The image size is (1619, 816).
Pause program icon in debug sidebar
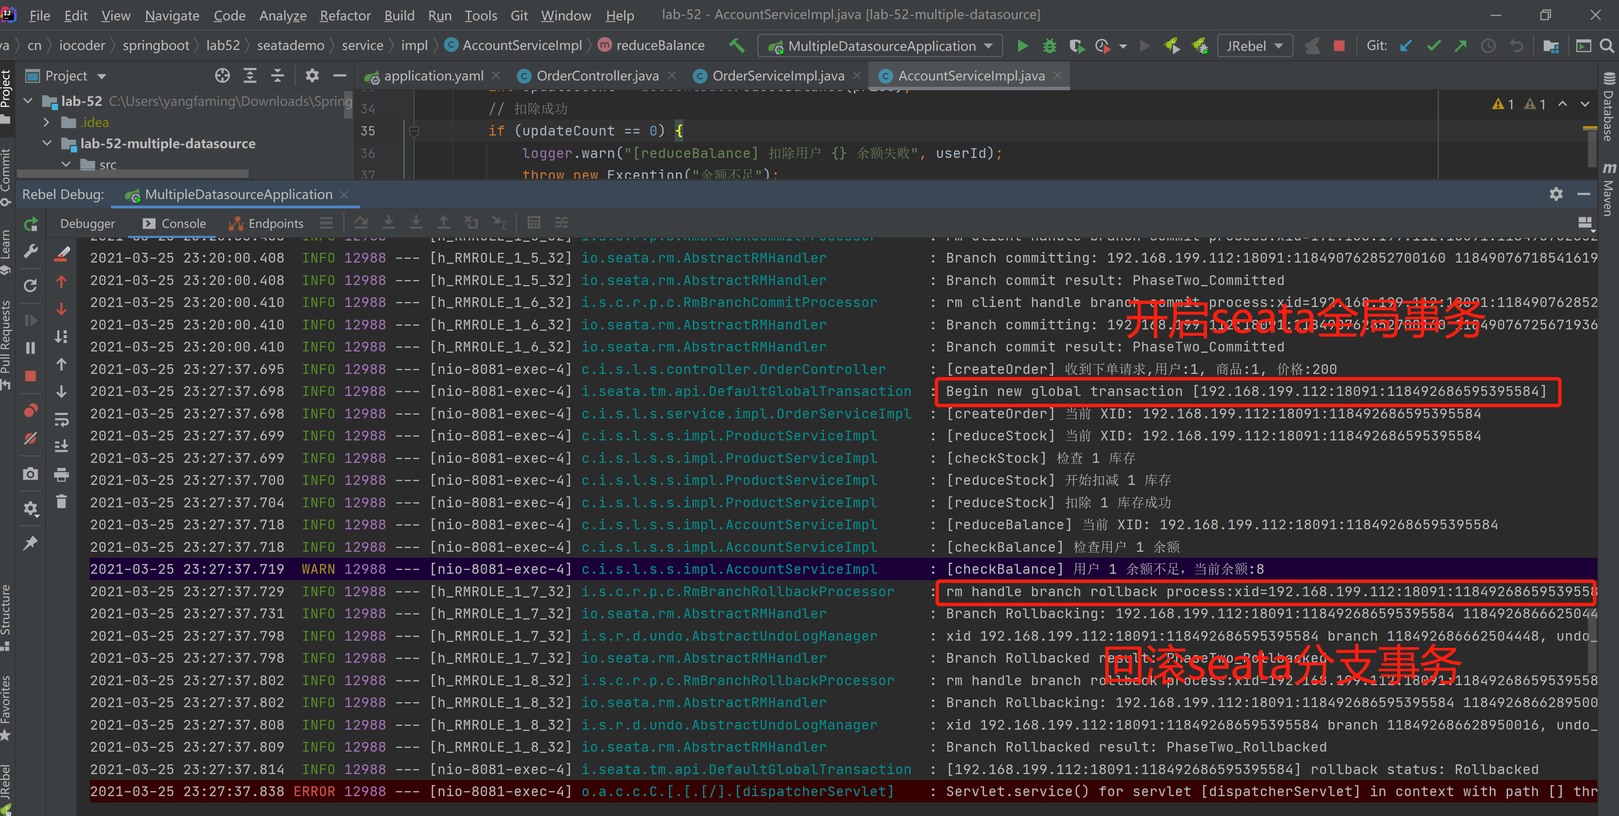pyautogui.click(x=30, y=347)
